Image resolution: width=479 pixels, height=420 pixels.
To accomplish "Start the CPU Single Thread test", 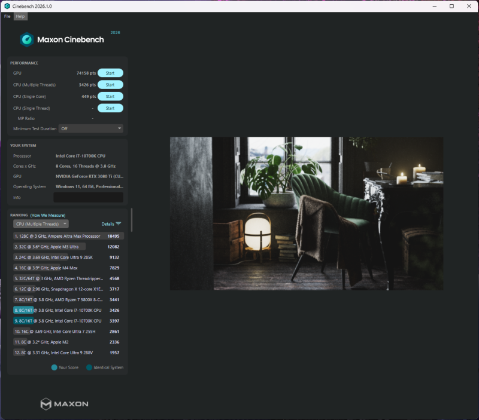I will [x=110, y=108].
